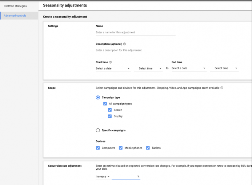Click the Scope section label

point(52,88)
